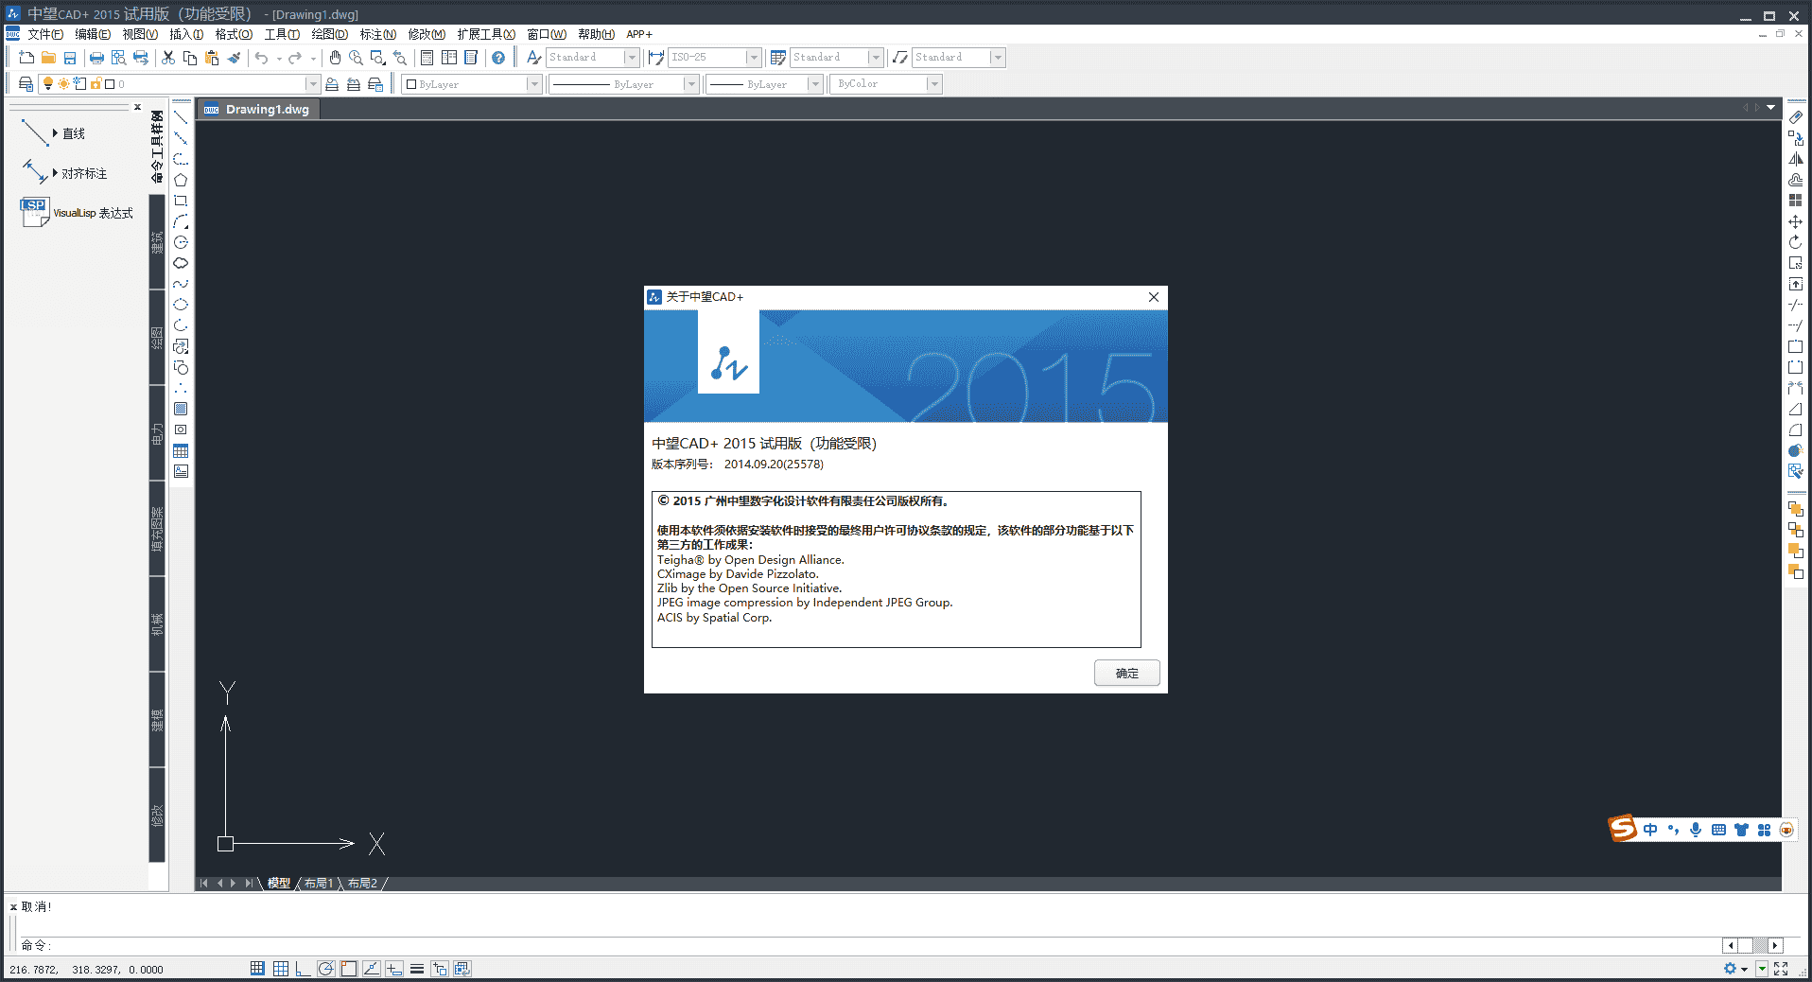
Task: Select the Circle draw tool
Action: point(181,242)
